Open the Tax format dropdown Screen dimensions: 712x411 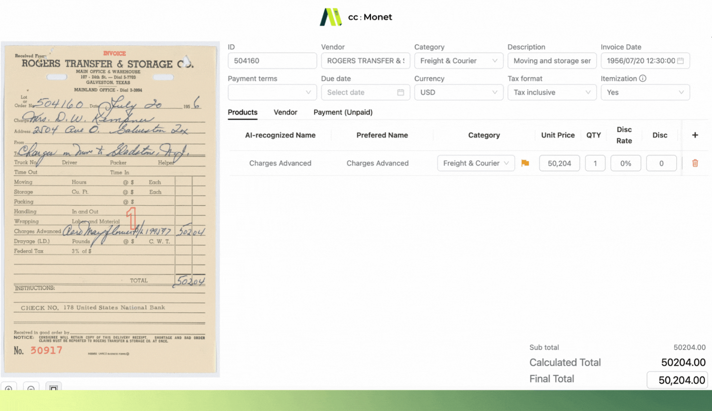[552, 93]
